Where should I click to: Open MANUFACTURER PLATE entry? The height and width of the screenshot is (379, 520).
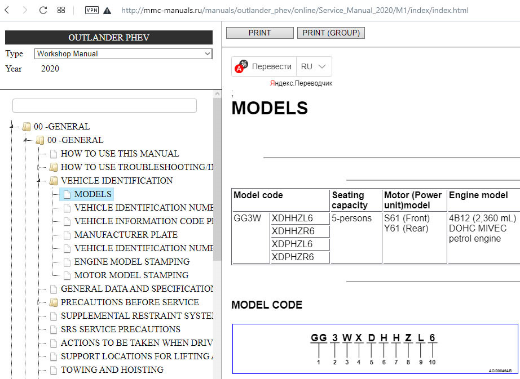point(126,235)
